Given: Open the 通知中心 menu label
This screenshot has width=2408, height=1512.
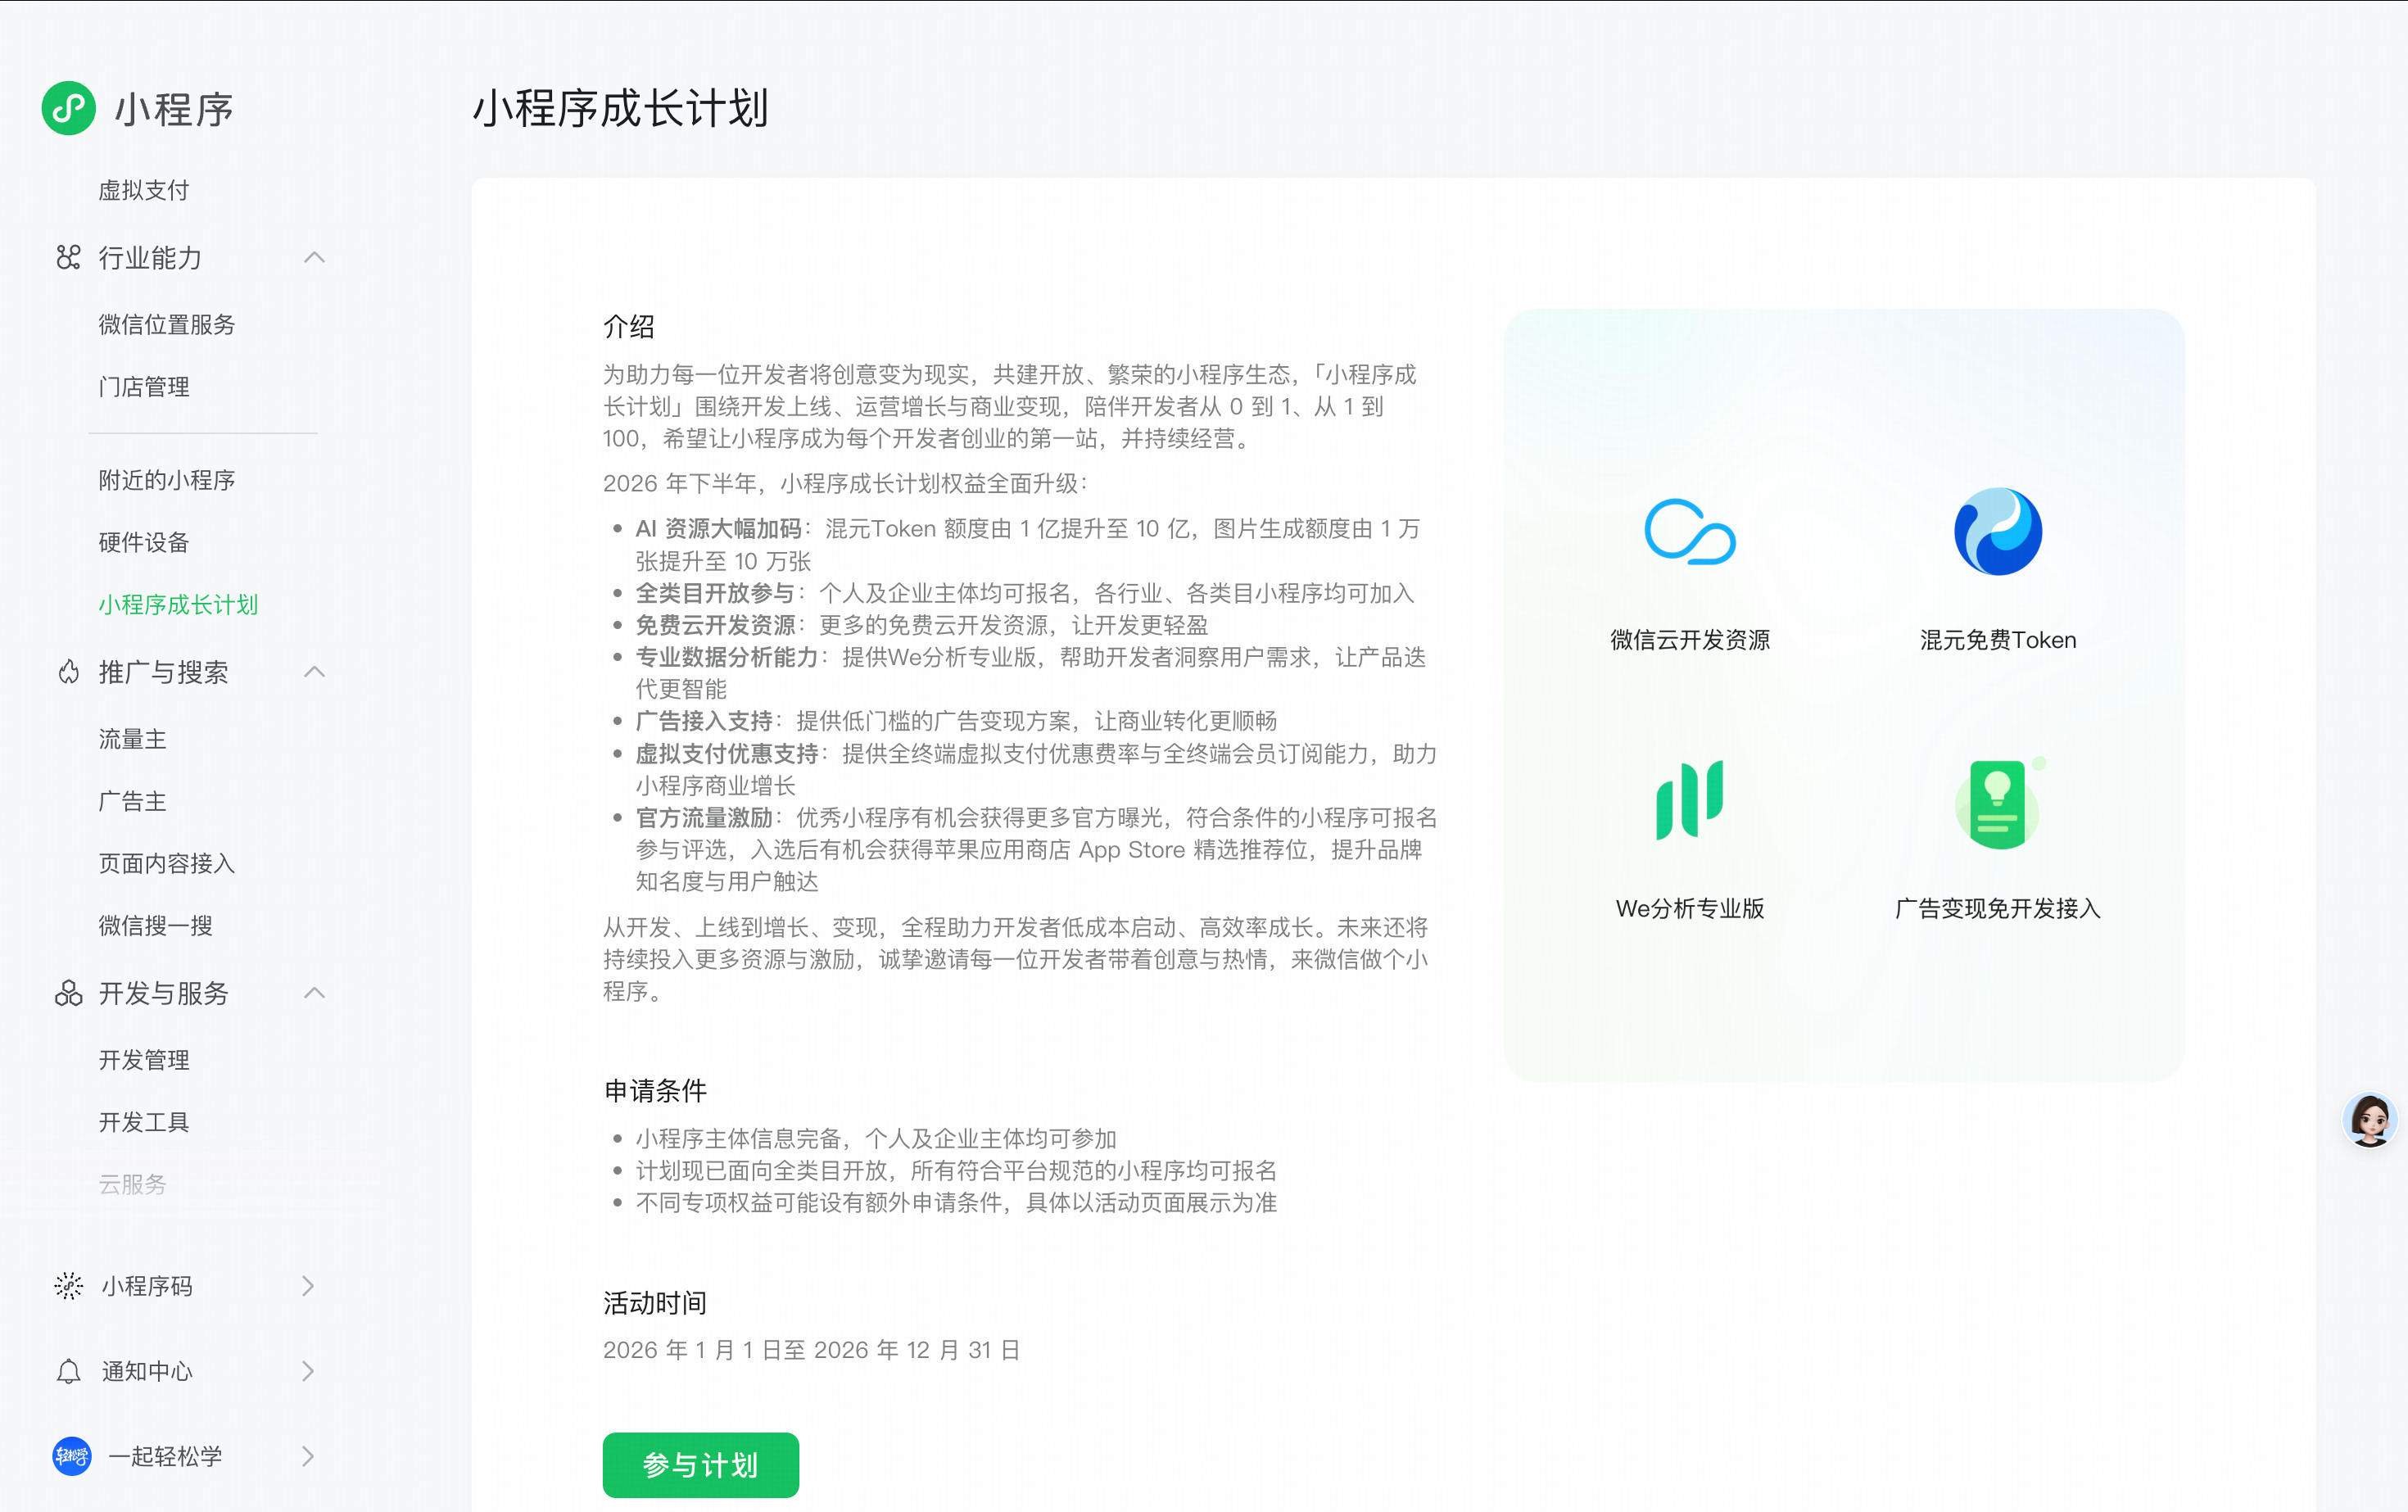Looking at the screenshot, I should pyautogui.click(x=147, y=1371).
